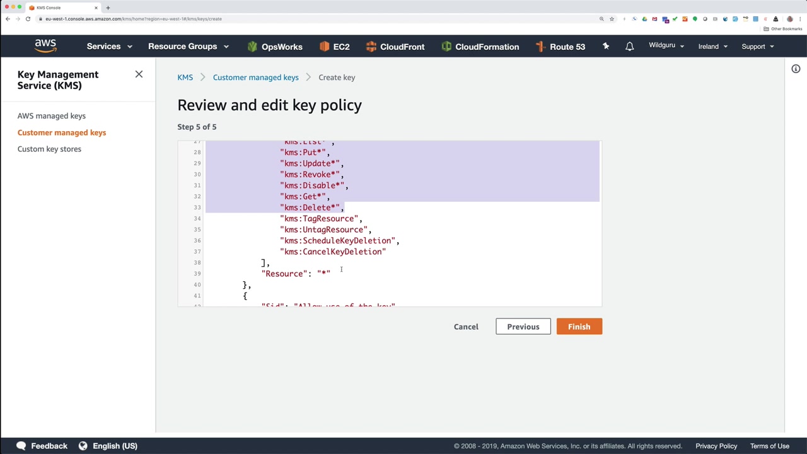807x454 pixels.
Task: Click the AWS logo home icon
Action: (x=45, y=46)
